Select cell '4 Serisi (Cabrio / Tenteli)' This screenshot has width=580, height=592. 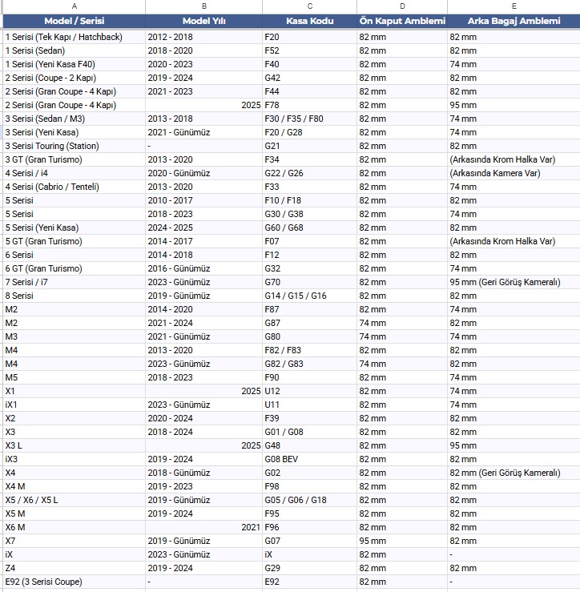point(74,187)
